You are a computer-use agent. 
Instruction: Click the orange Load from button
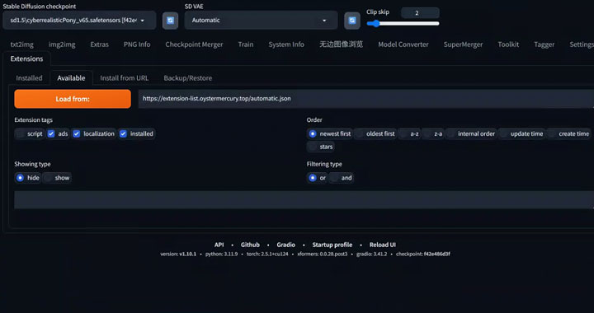pos(73,99)
